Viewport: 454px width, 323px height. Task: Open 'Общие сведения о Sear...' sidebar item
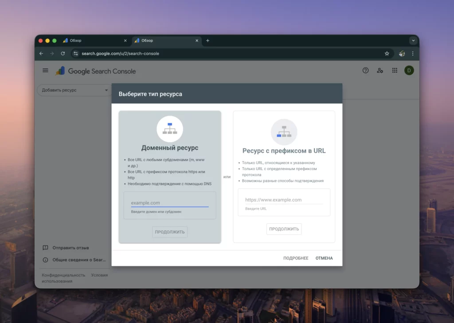coord(79,260)
